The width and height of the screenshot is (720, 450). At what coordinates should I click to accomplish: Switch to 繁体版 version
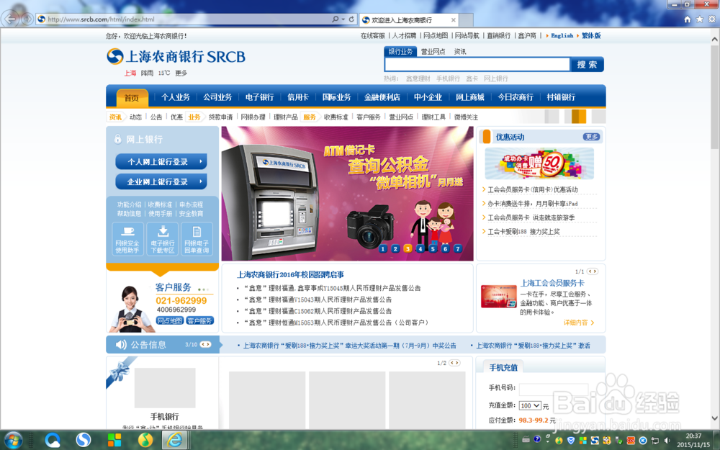coord(591,35)
